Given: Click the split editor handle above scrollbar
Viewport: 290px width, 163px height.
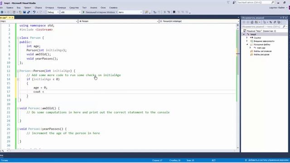Looking at the screenshot, I should tap(237, 25).
